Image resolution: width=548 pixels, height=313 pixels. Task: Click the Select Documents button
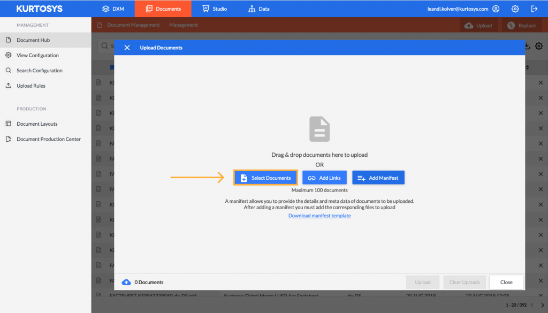click(x=265, y=178)
